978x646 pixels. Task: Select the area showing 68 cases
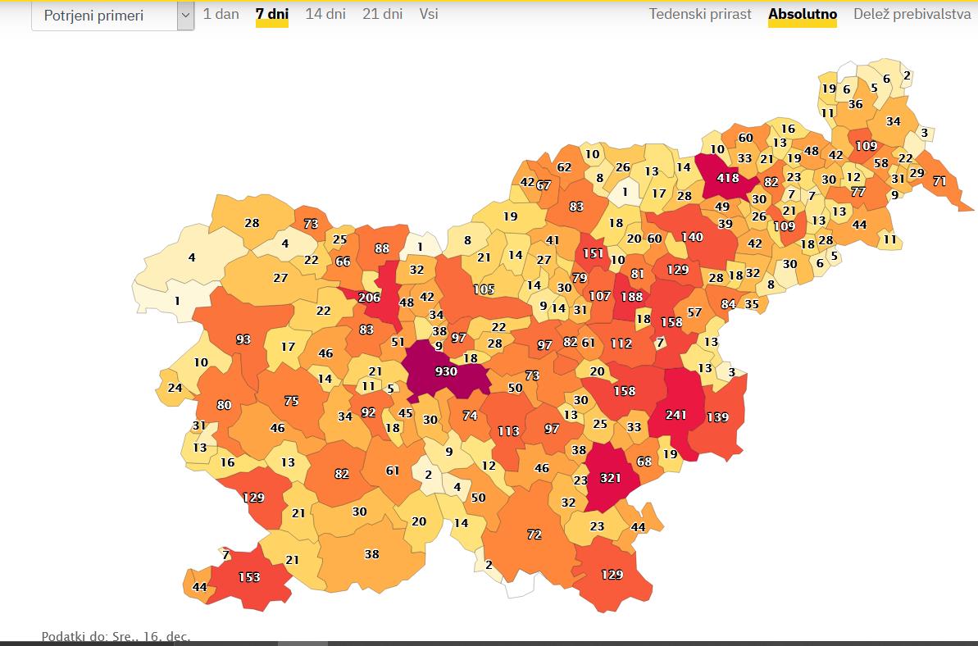[644, 462]
